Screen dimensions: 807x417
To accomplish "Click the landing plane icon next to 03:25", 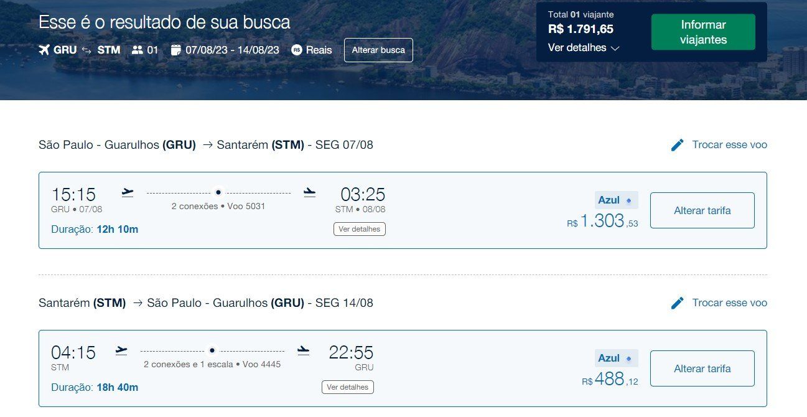I will pos(309,192).
